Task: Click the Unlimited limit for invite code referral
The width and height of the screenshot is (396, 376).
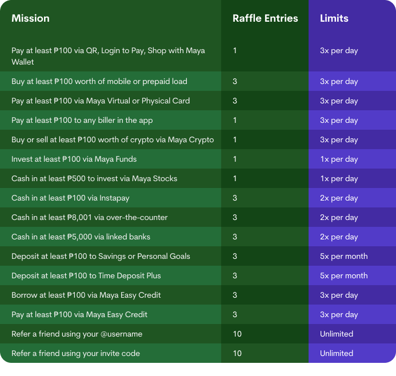Action: click(337, 354)
